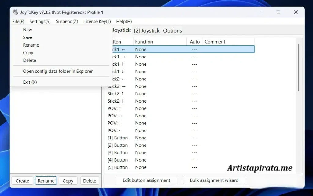The image size is (313, 196).
Task: Select the [3] Button row
Action: tap(180, 152)
